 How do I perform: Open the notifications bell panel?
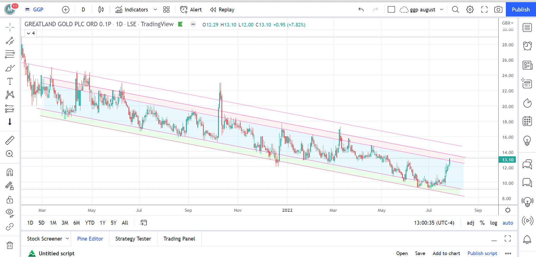coord(527,239)
